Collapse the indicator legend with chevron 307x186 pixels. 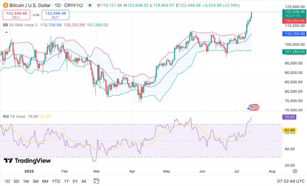coord(6,32)
